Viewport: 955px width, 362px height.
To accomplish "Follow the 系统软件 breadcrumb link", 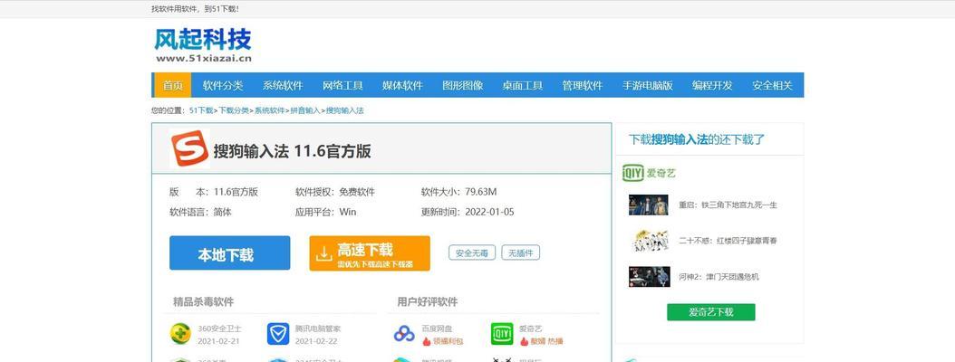I will click(x=269, y=110).
